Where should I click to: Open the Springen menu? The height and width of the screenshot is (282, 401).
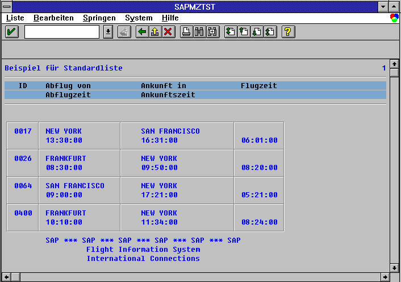pyautogui.click(x=99, y=18)
